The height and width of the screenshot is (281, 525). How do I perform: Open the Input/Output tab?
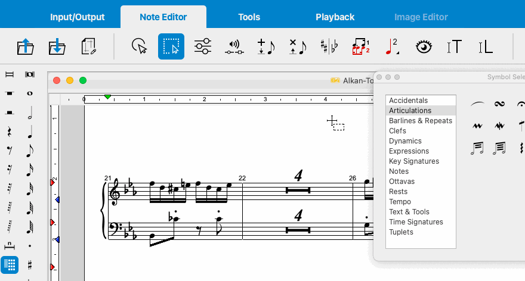point(78,17)
